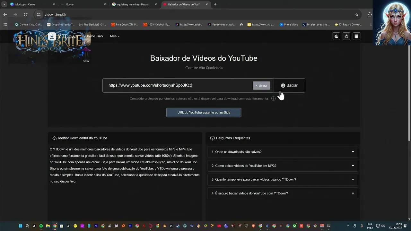Open the tab search dropdown arrow
The image size is (411, 231).
tap(4, 4)
